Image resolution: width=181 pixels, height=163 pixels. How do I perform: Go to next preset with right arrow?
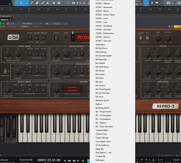(x=14, y=24)
